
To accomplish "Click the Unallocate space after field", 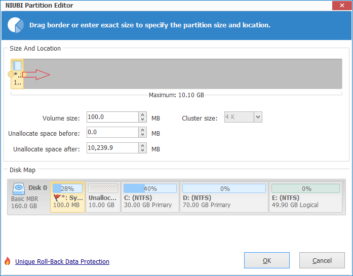I will (x=112, y=148).
